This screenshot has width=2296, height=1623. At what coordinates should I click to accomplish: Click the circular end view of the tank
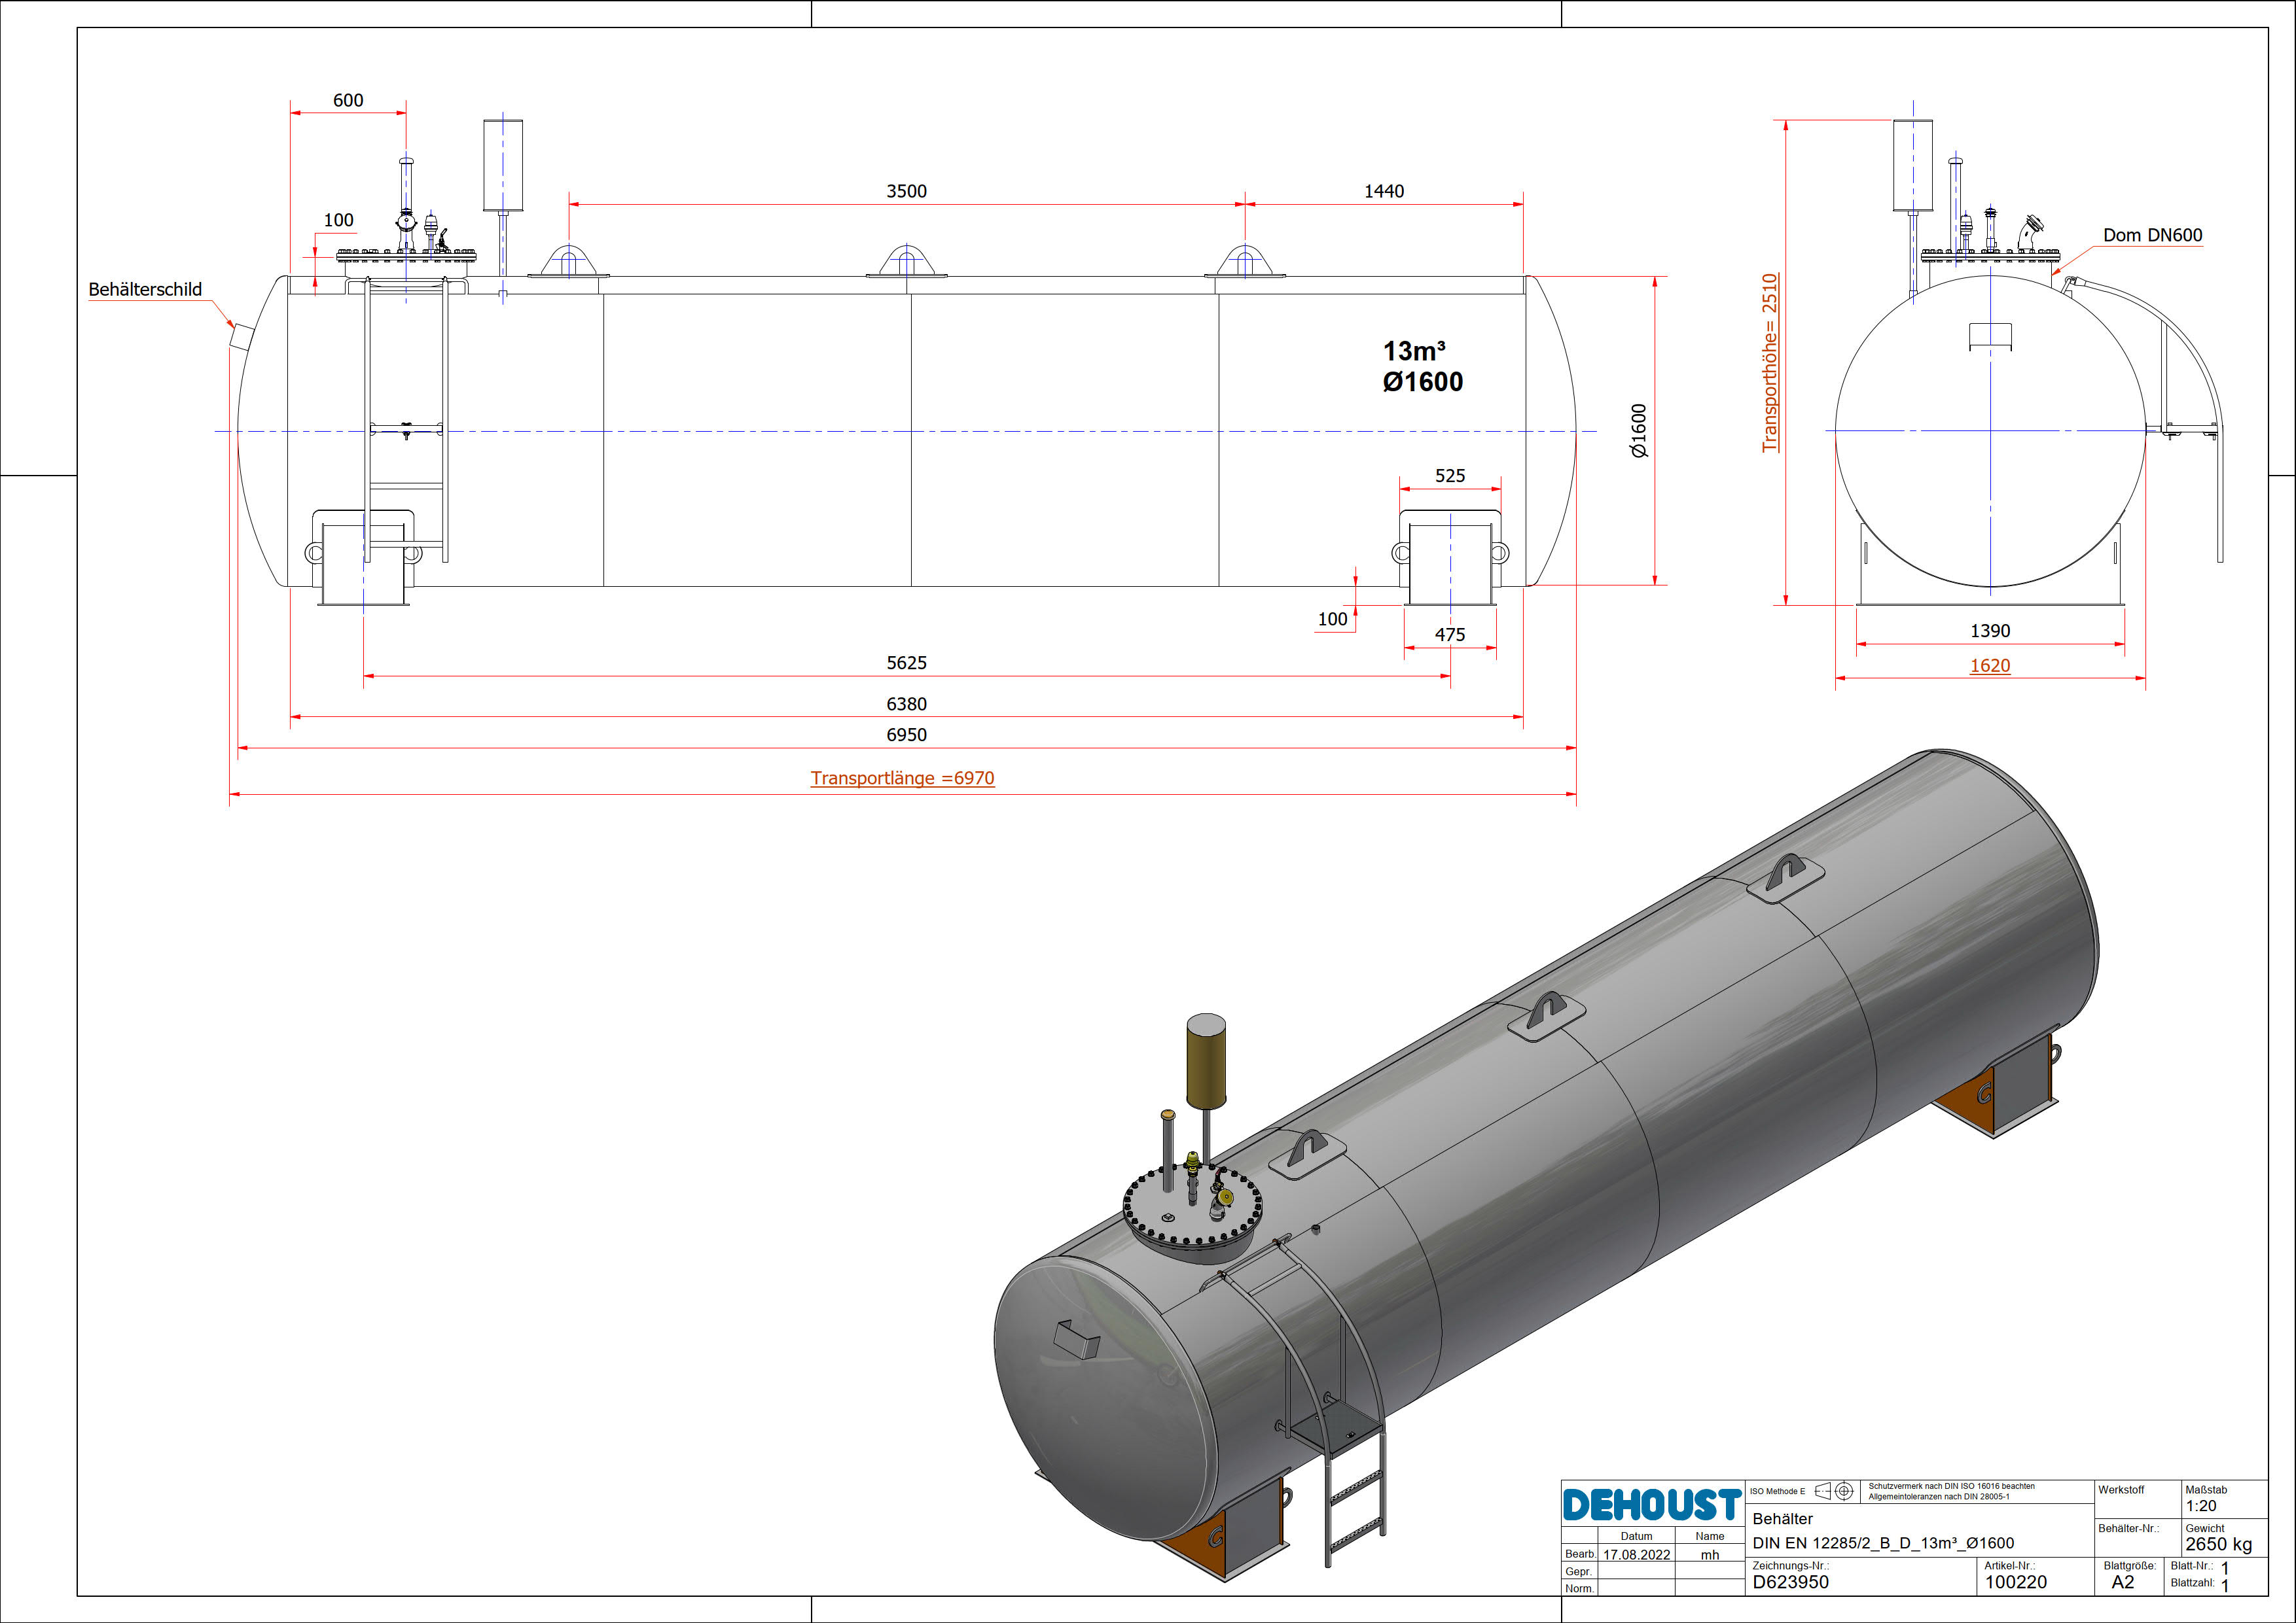coord(1990,430)
